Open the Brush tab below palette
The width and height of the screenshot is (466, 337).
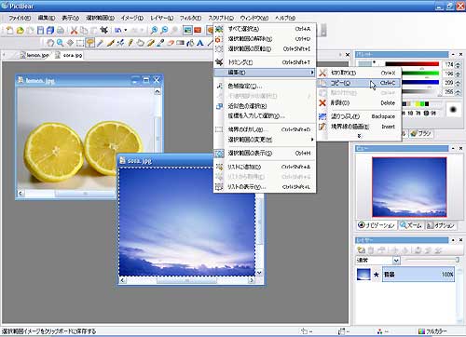point(421,133)
